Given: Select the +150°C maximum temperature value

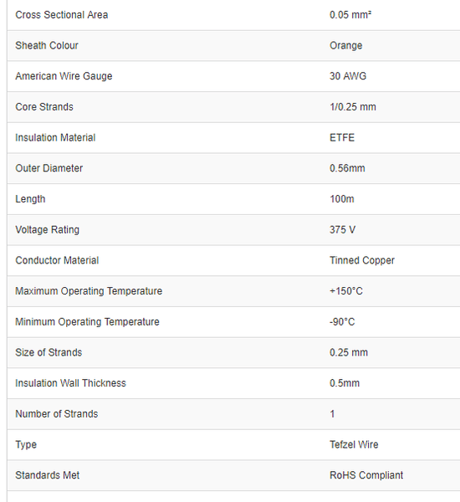Looking at the screenshot, I should pos(346,291).
